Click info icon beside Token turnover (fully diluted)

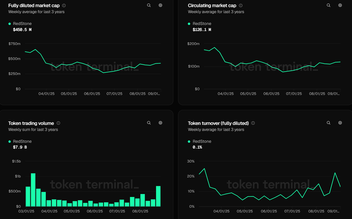pyautogui.click(x=253, y=123)
